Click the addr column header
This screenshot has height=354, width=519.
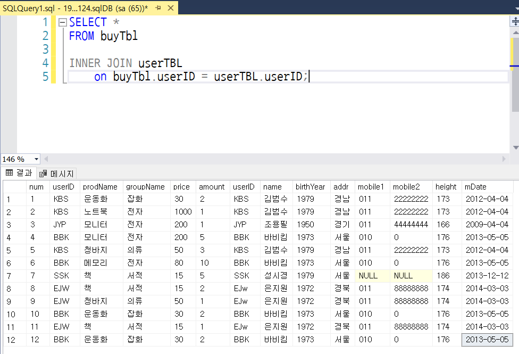click(342, 187)
